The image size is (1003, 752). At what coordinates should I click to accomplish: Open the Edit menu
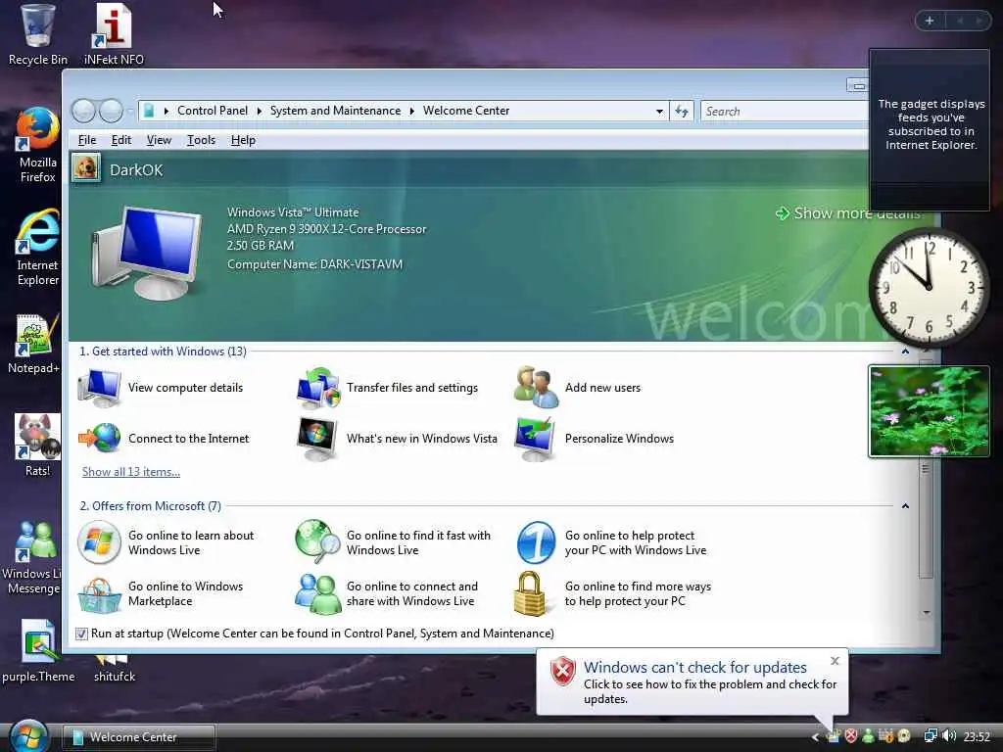coord(120,140)
